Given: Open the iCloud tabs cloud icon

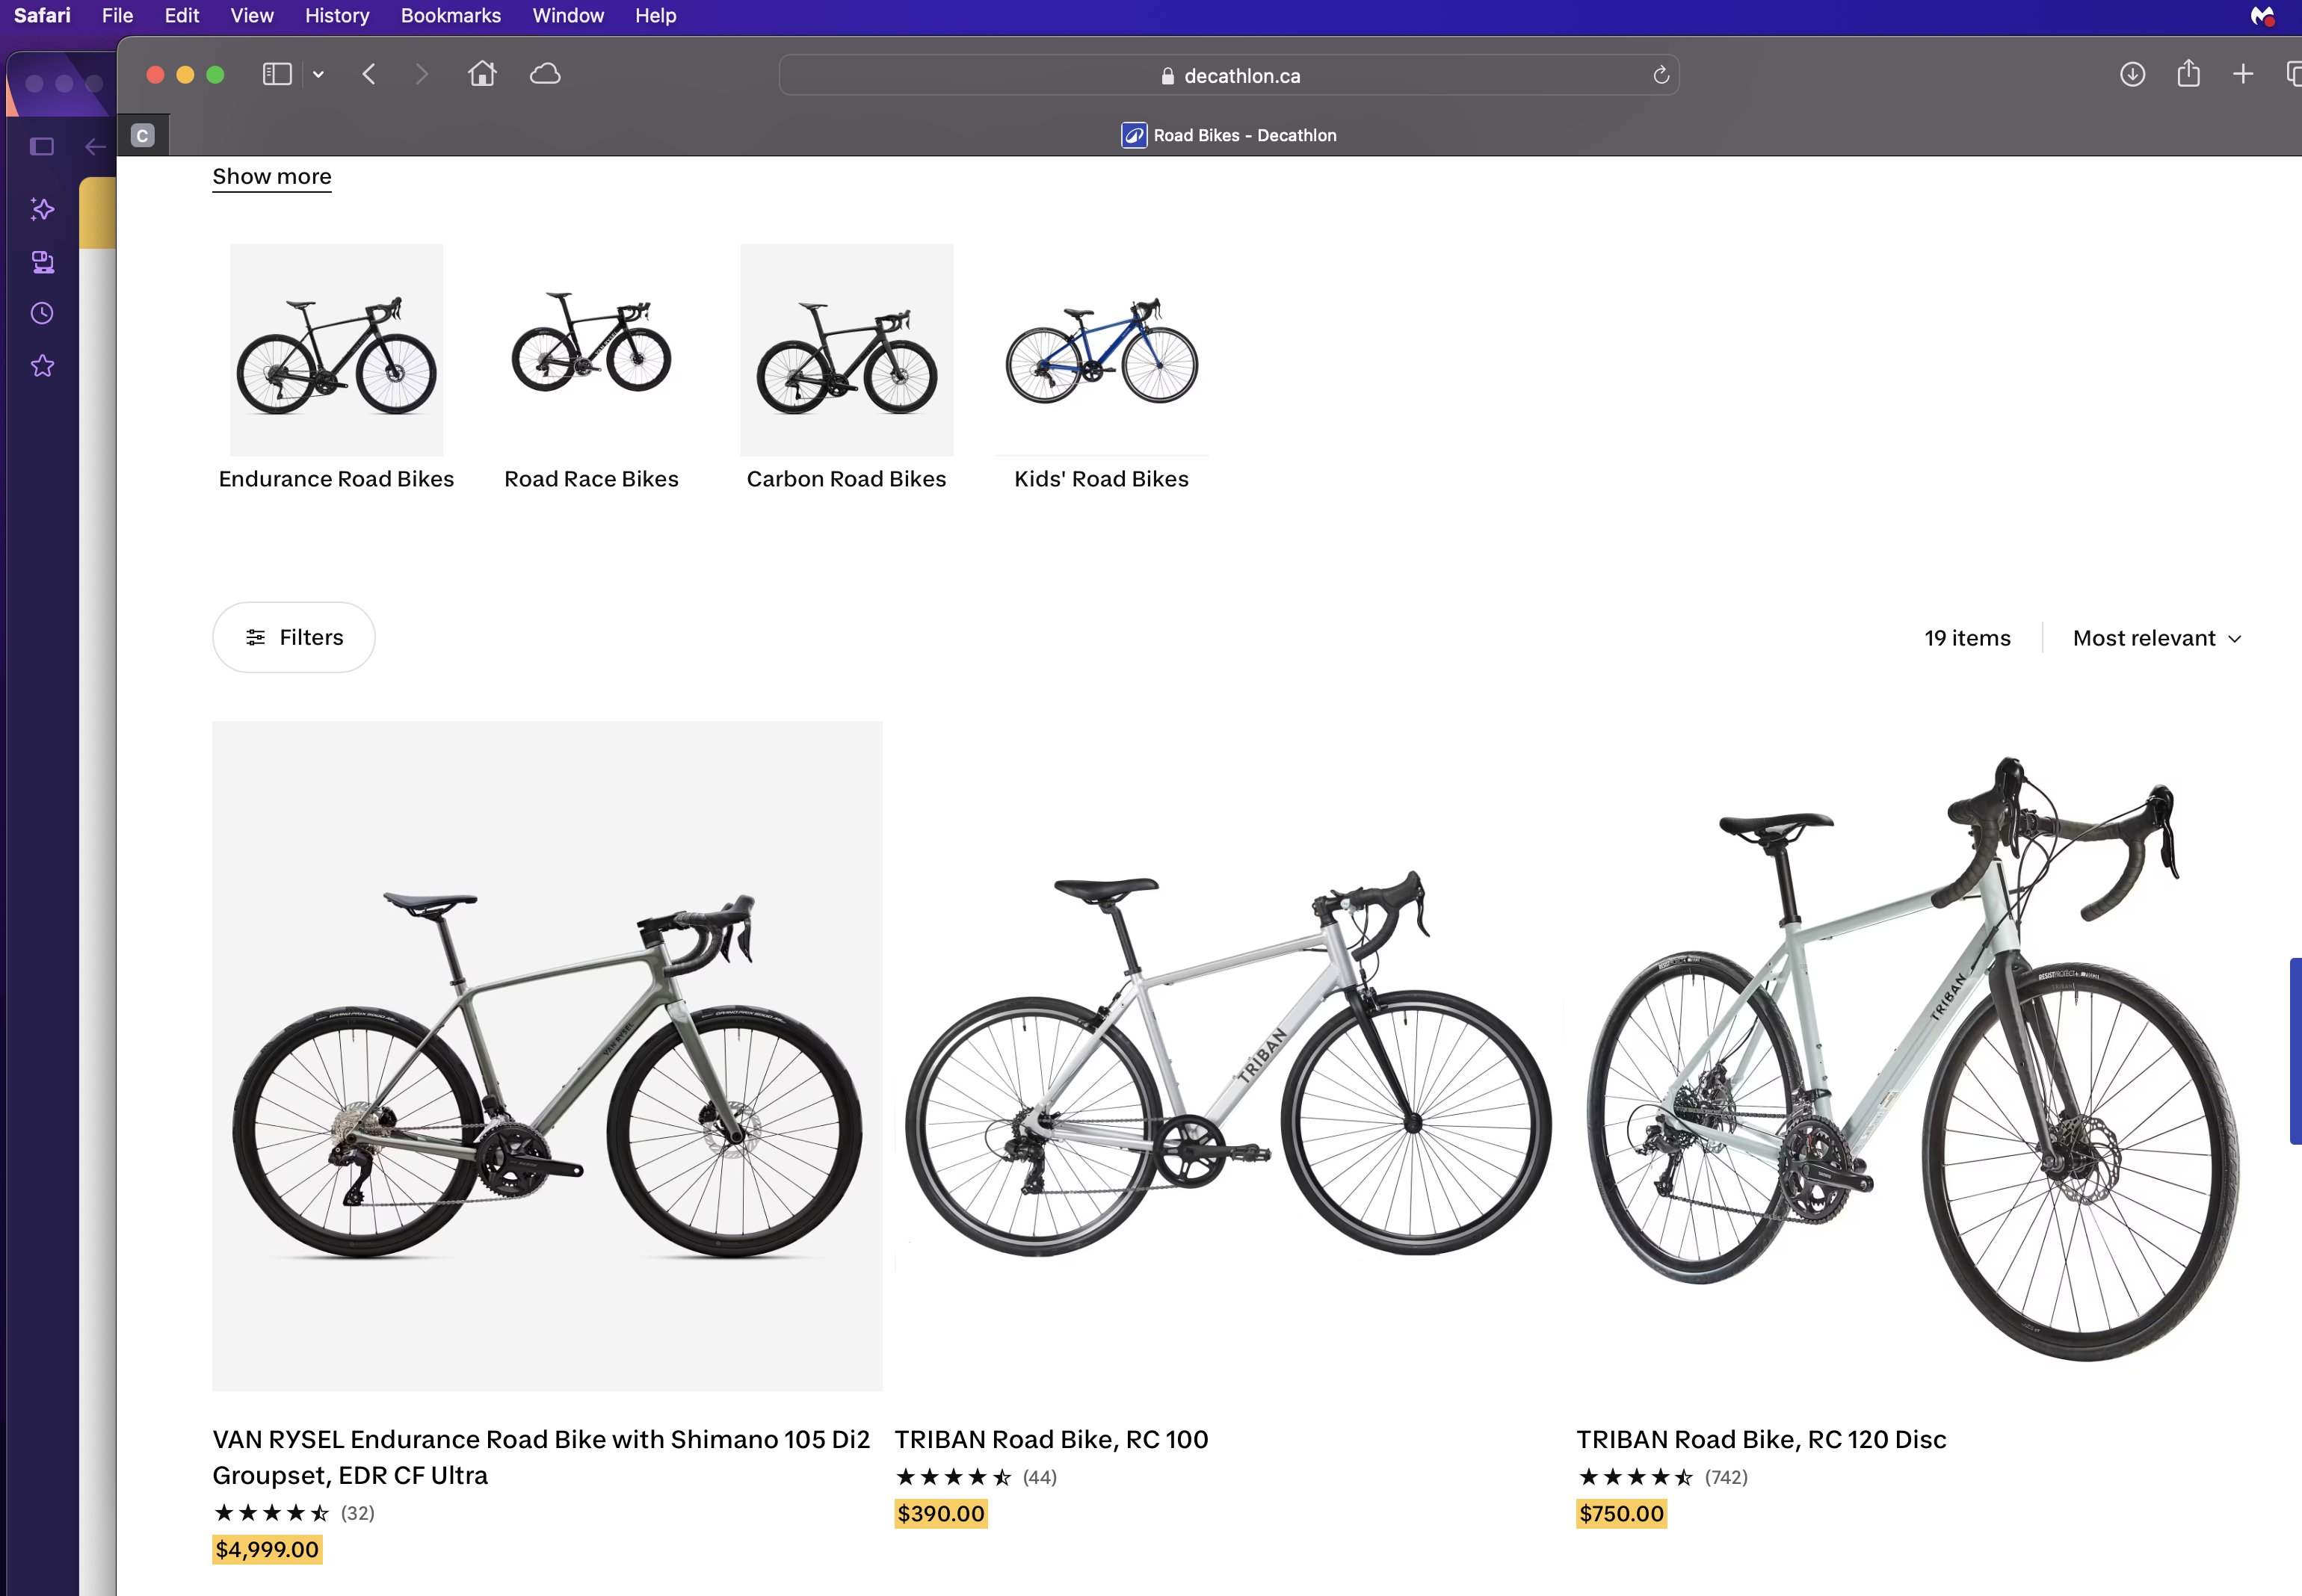Looking at the screenshot, I should (545, 74).
